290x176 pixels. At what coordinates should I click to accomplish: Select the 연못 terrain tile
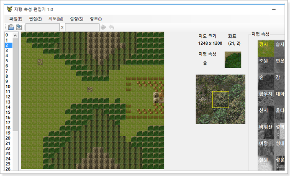(x=279, y=65)
